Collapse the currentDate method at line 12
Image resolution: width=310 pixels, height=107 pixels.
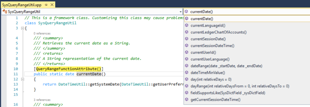(22, 79)
